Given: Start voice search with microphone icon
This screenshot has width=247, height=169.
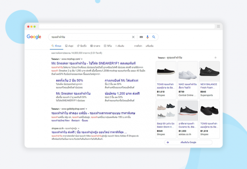Looking at the screenshot, I should point(147,37).
